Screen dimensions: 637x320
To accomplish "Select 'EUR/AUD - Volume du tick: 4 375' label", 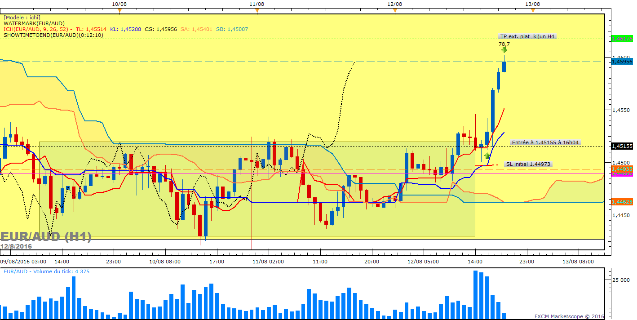I will [x=45, y=271].
